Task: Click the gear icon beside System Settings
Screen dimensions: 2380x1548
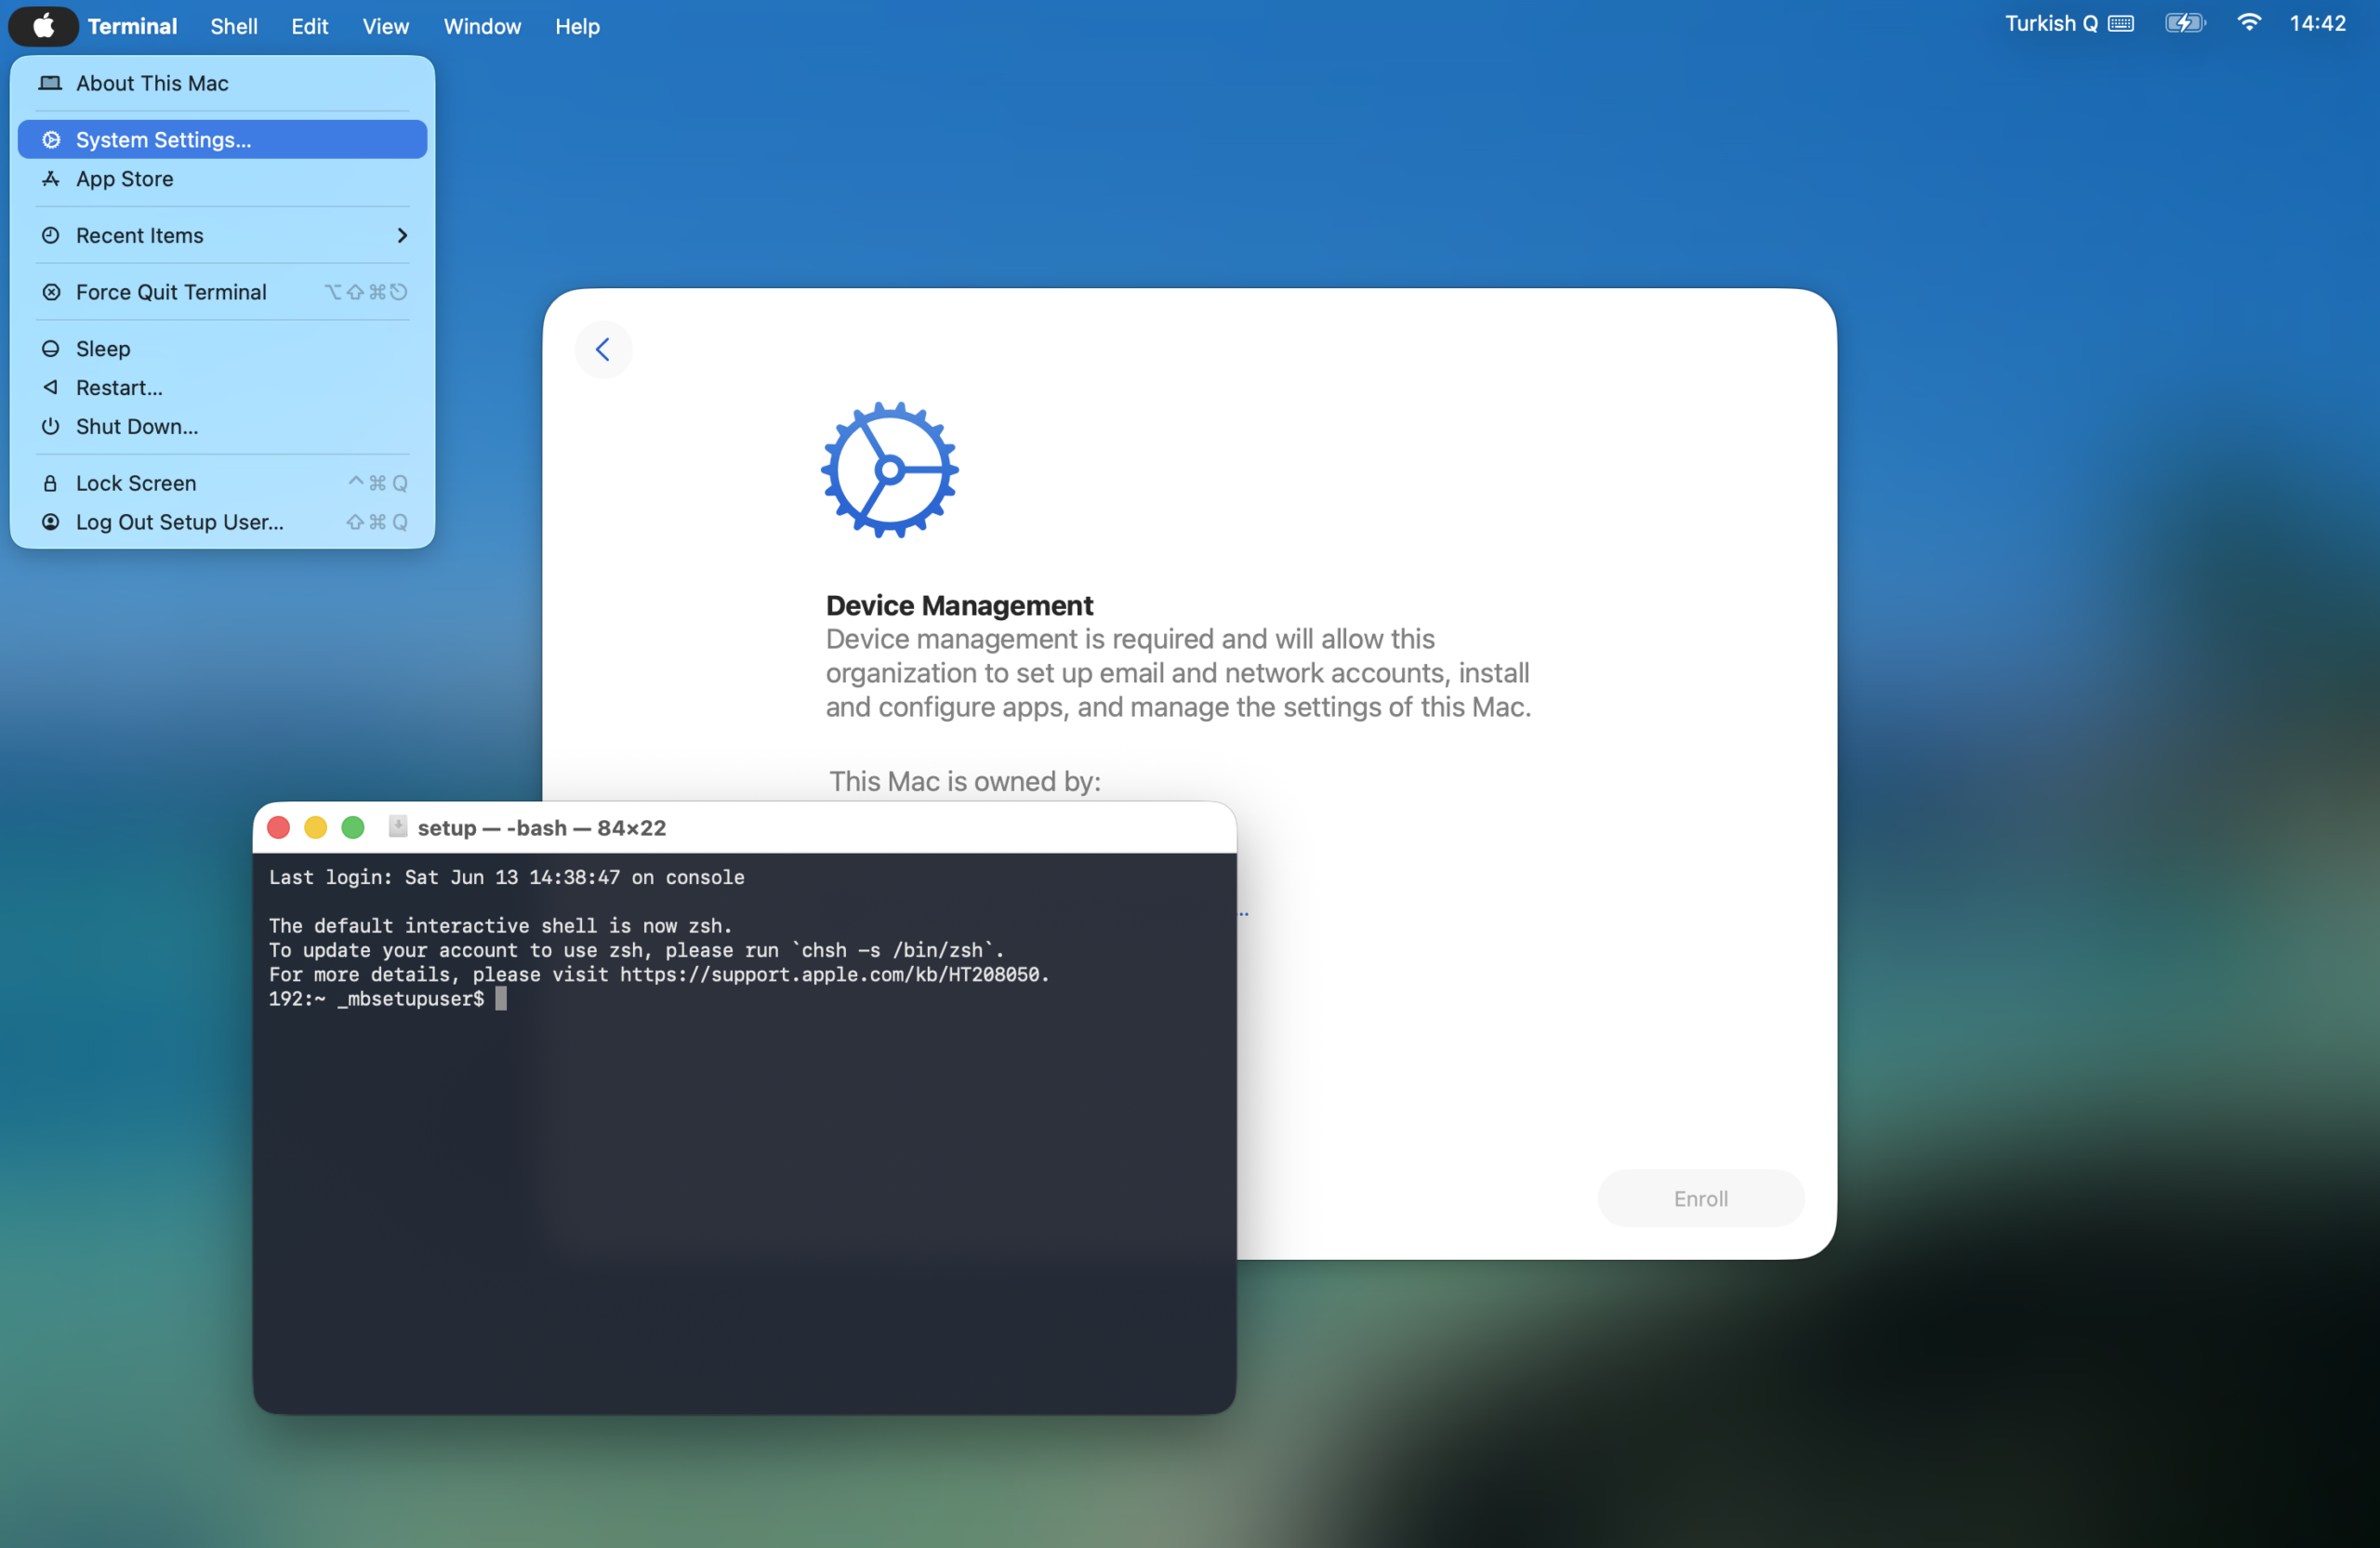Action: pyautogui.click(x=51, y=140)
